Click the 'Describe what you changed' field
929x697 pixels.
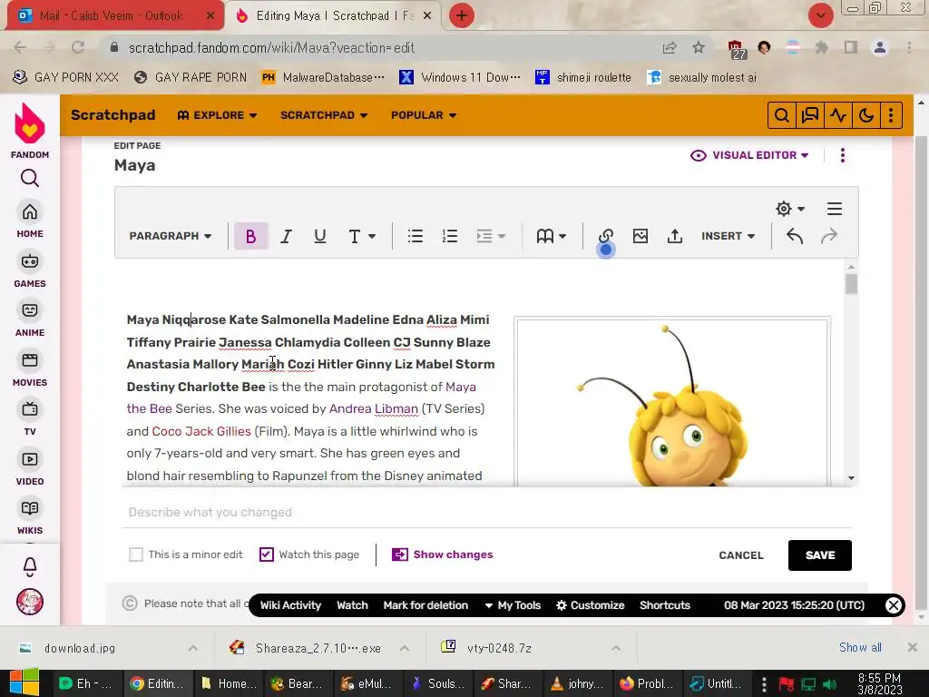(486, 512)
